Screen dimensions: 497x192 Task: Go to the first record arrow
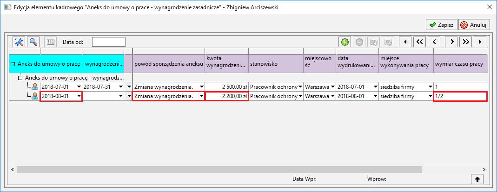coord(405,42)
